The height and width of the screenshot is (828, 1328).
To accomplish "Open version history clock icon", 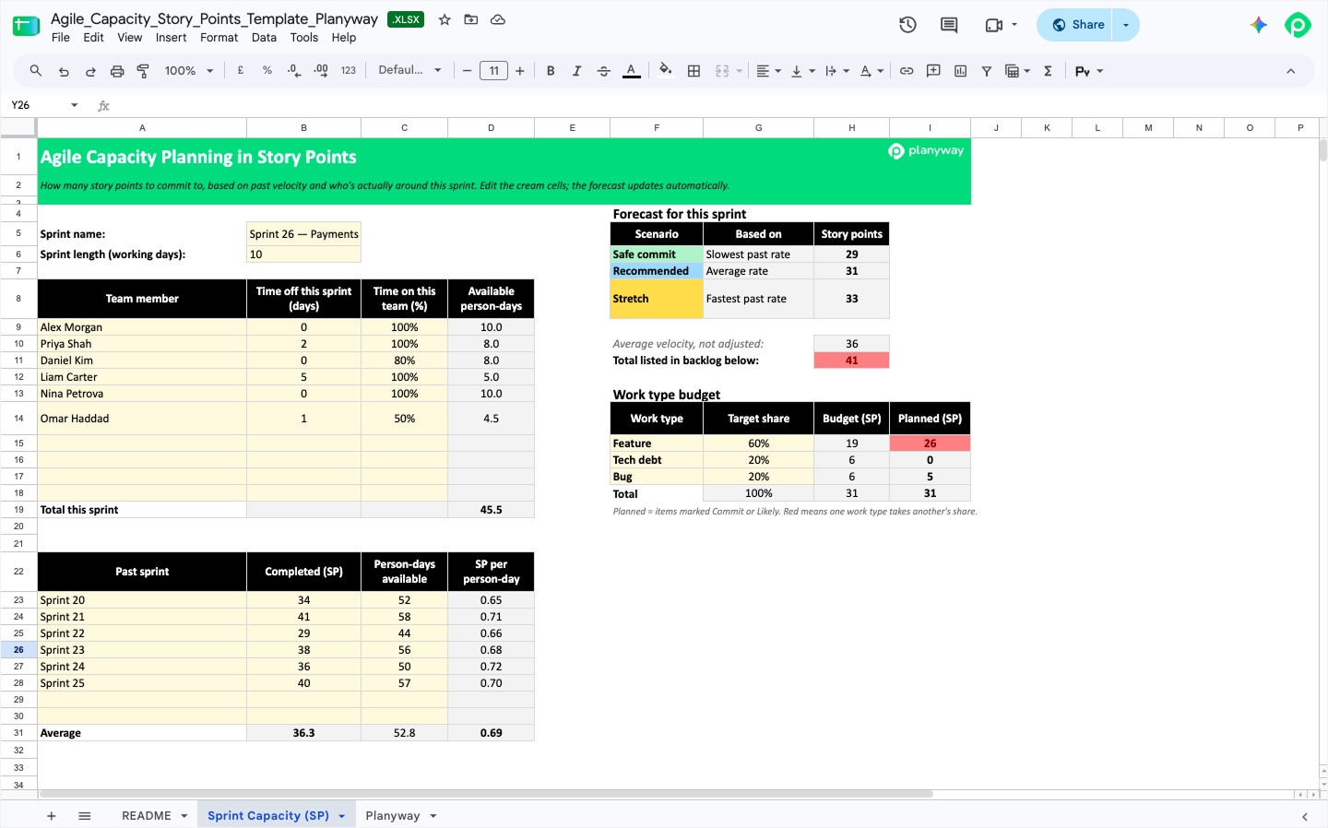I will pyautogui.click(x=907, y=25).
